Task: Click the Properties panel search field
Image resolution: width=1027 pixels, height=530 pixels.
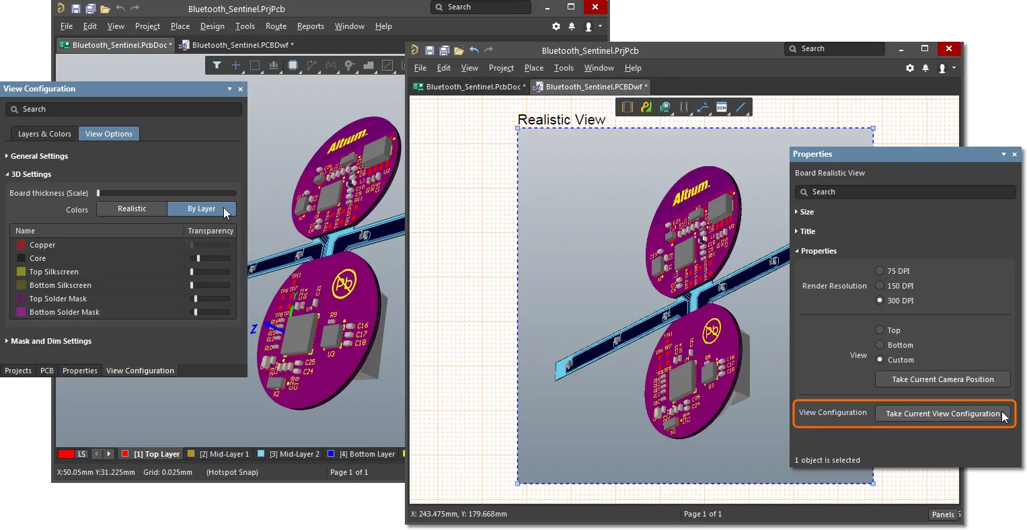Action: tap(905, 192)
